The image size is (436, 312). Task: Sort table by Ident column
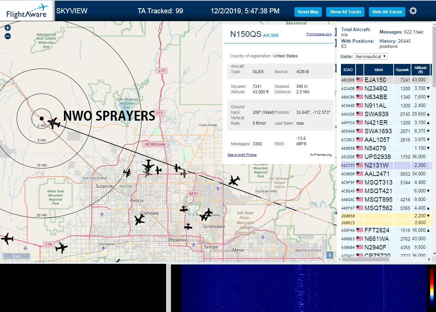point(379,70)
